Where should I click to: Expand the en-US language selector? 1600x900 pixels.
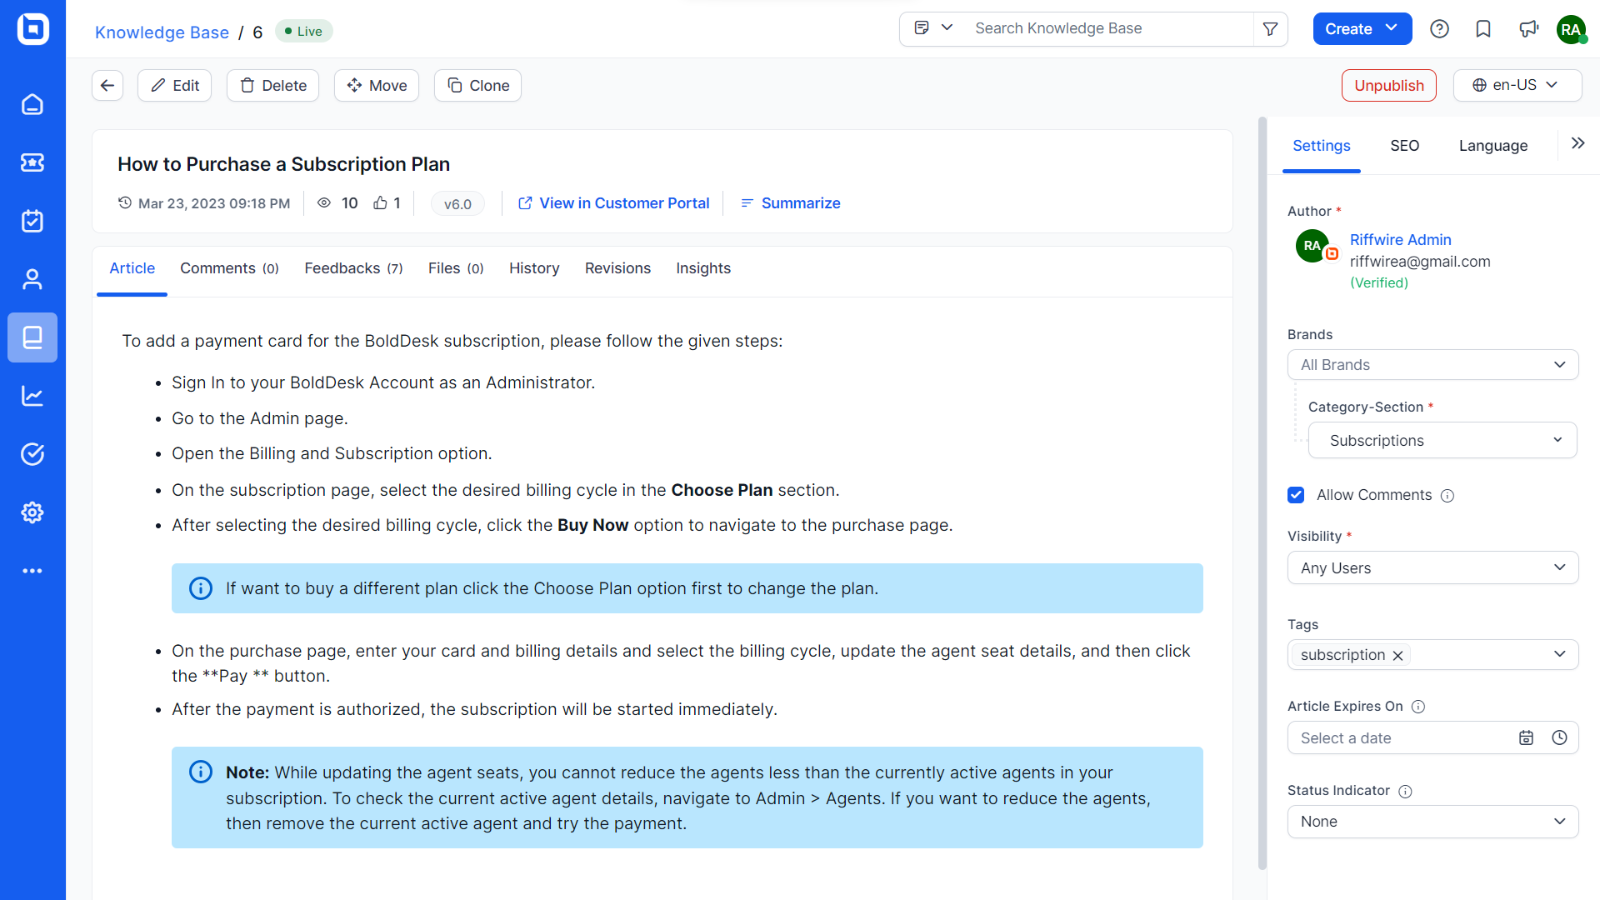[1517, 85]
